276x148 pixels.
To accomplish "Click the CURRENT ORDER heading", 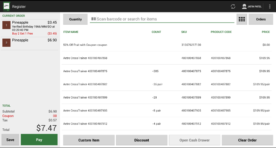I will coord(13,16).
